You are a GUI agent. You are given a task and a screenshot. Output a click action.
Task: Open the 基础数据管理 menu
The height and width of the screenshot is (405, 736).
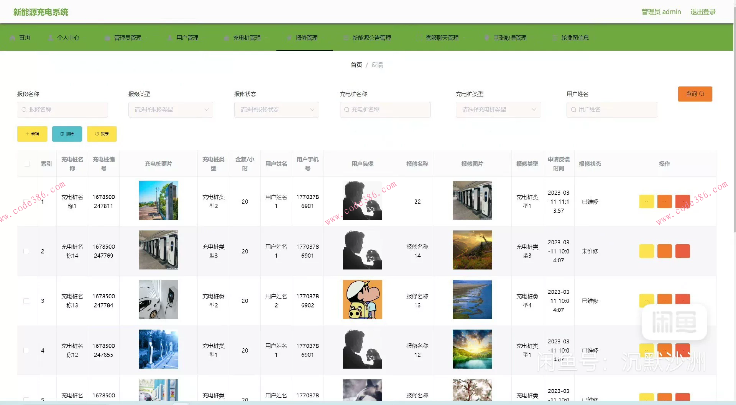pos(511,38)
